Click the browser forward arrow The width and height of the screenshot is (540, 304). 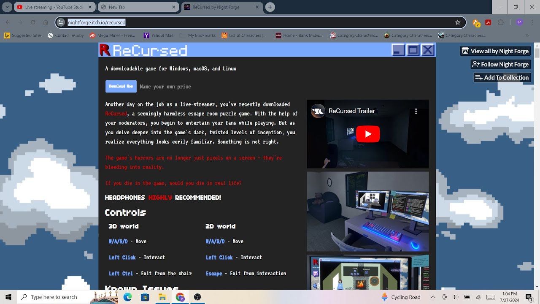click(x=20, y=22)
